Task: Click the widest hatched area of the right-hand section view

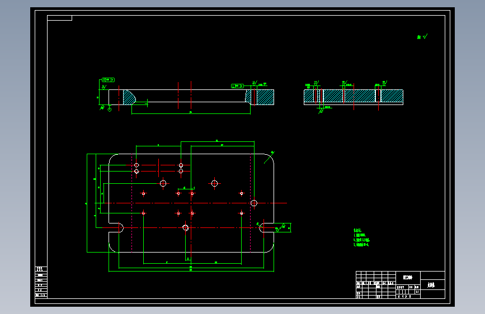Action: point(360,96)
